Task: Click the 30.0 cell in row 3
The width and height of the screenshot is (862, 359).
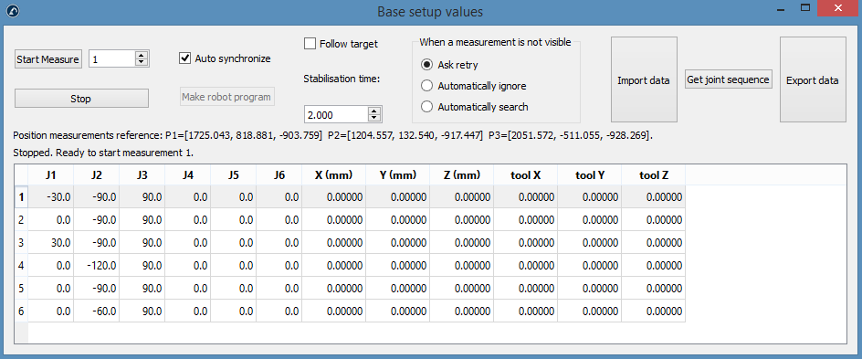Action: (x=50, y=242)
